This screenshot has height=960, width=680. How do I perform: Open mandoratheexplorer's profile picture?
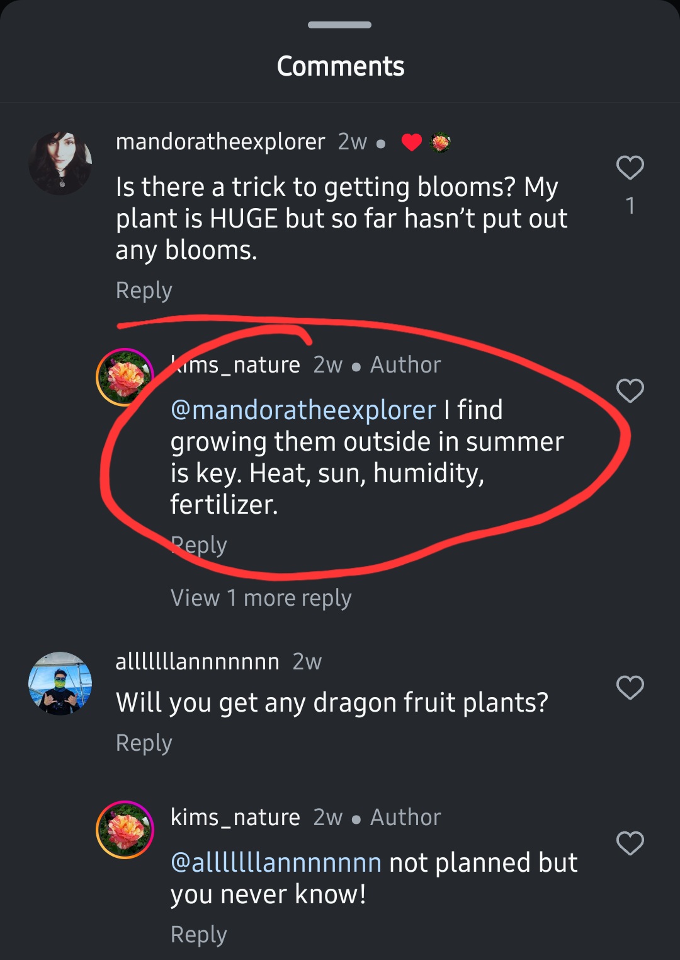(60, 163)
